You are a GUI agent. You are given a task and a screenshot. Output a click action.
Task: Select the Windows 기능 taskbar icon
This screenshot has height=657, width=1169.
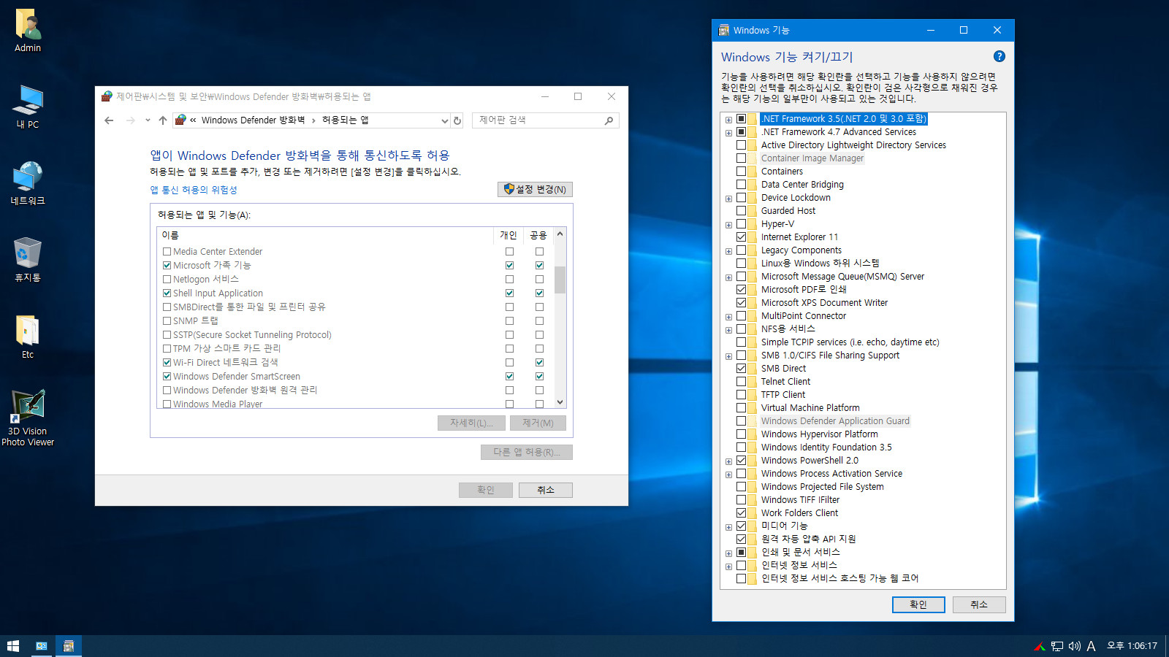pyautogui.click(x=69, y=646)
